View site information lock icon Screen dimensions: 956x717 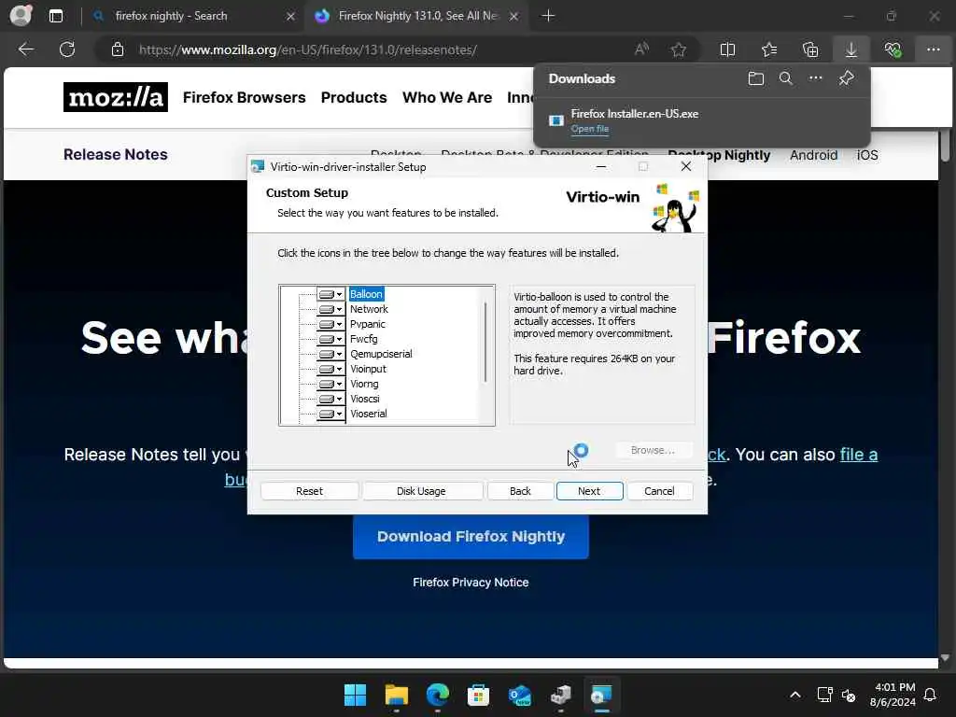[118, 49]
